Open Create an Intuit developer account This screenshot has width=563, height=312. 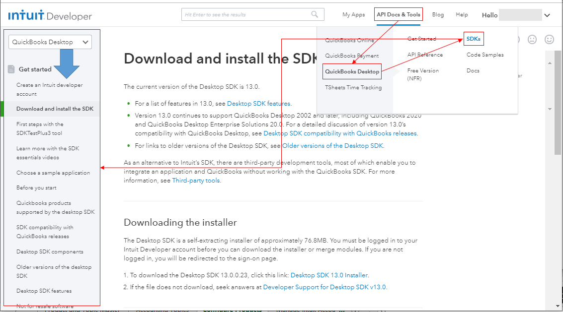click(x=50, y=89)
